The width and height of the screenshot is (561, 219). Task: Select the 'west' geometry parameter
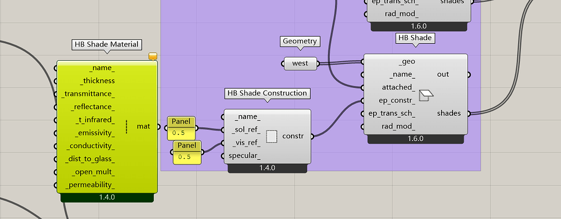[300, 63]
